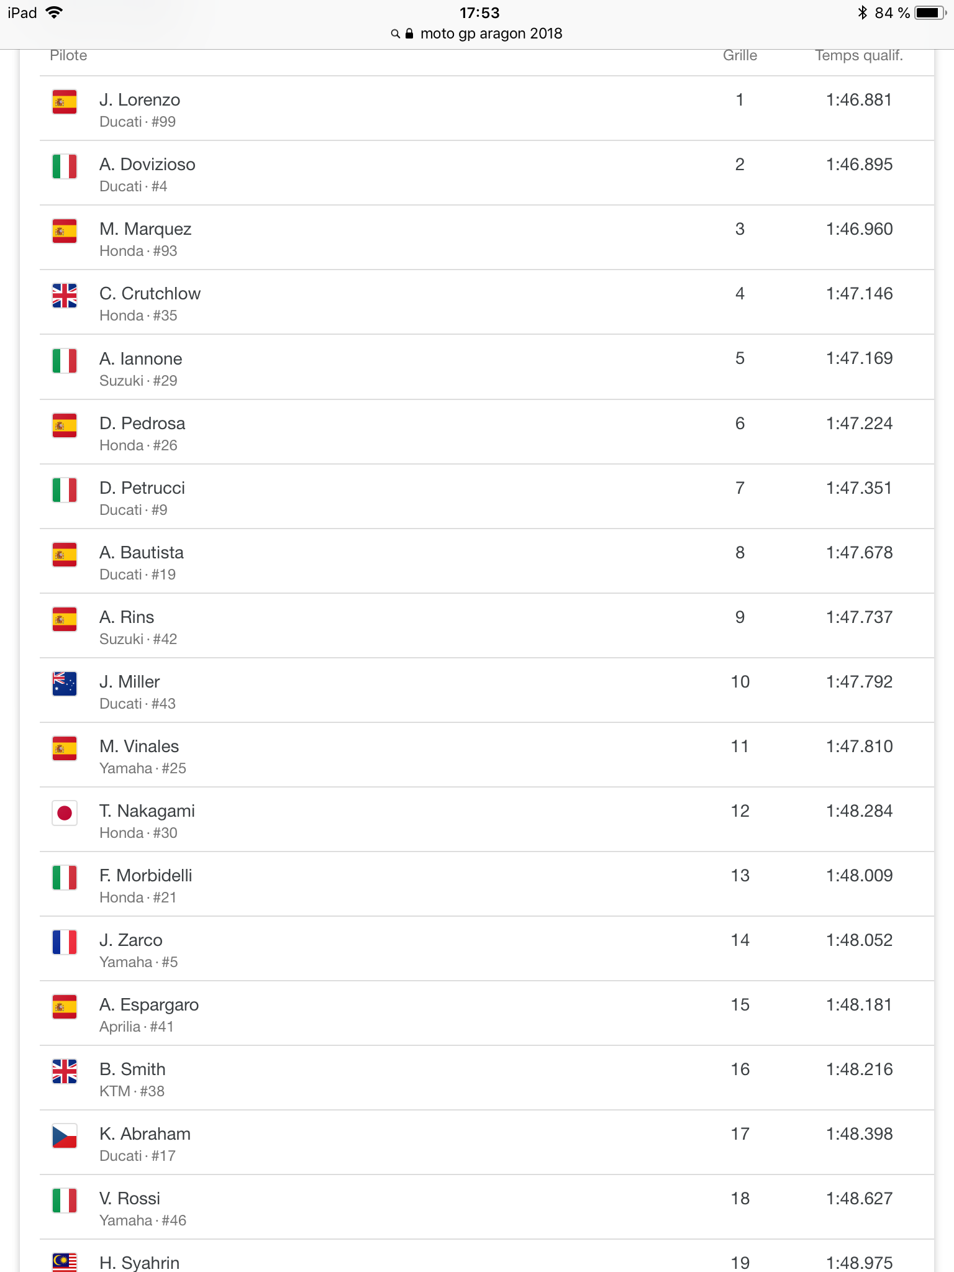The width and height of the screenshot is (954, 1272).
Task: Open A. Espargaro Aprilia row
Action: pyautogui.click(x=487, y=1014)
